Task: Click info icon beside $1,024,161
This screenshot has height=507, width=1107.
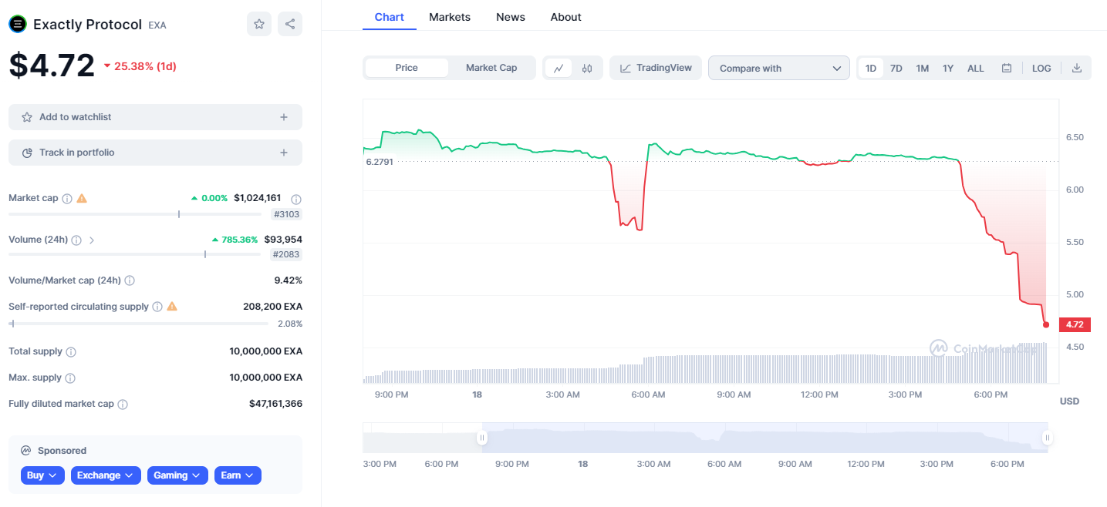Action: pyautogui.click(x=295, y=199)
